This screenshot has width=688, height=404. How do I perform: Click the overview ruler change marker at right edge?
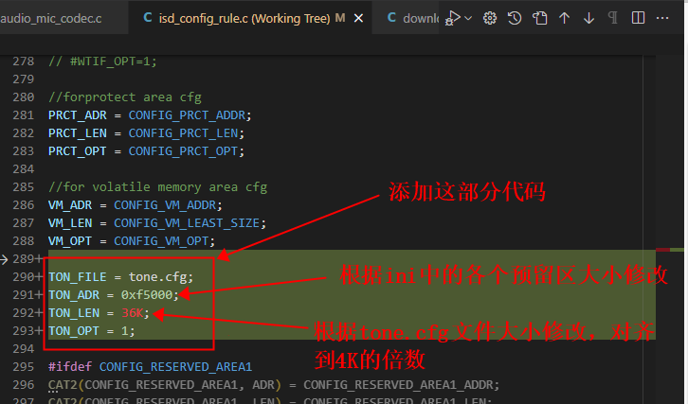point(670,250)
